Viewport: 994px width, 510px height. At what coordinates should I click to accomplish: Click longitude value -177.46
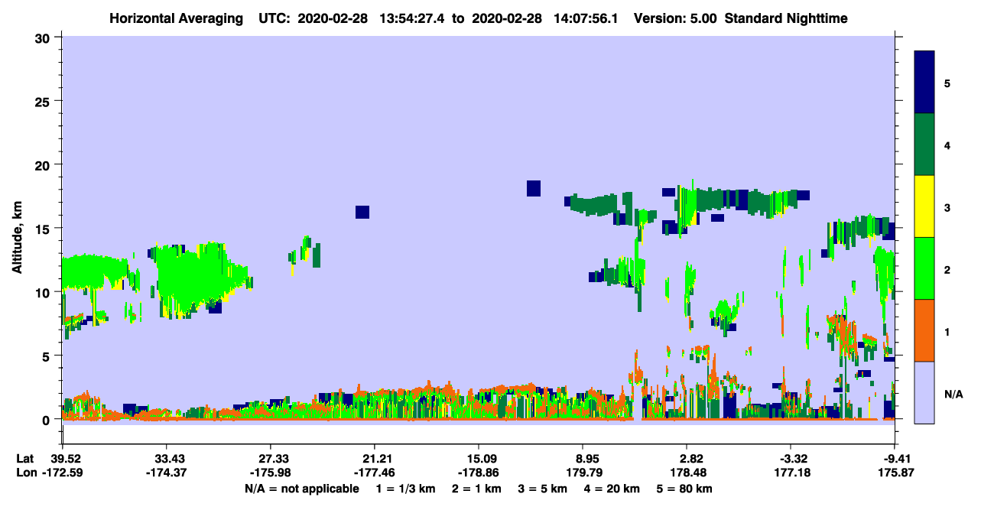(x=375, y=473)
